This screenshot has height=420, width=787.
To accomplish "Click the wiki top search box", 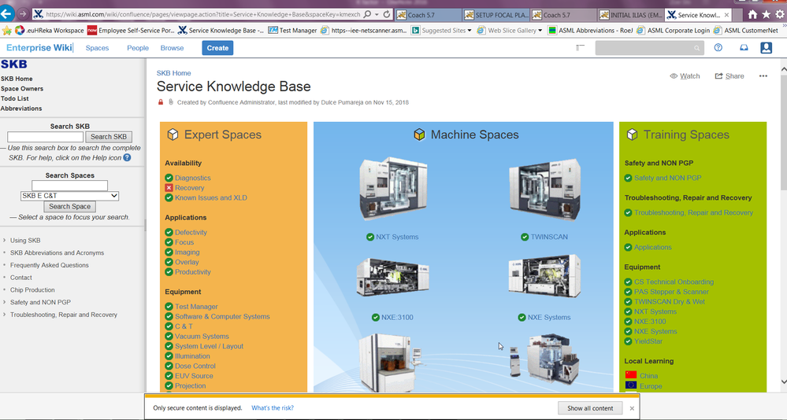I will pyautogui.click(x=649, y=48).
